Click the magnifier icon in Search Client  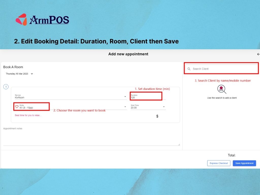click(189, 69)
